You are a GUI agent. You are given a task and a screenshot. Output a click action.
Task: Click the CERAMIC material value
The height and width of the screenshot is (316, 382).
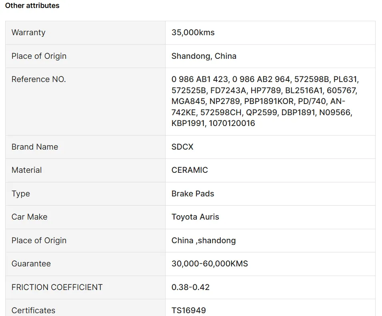190,170
